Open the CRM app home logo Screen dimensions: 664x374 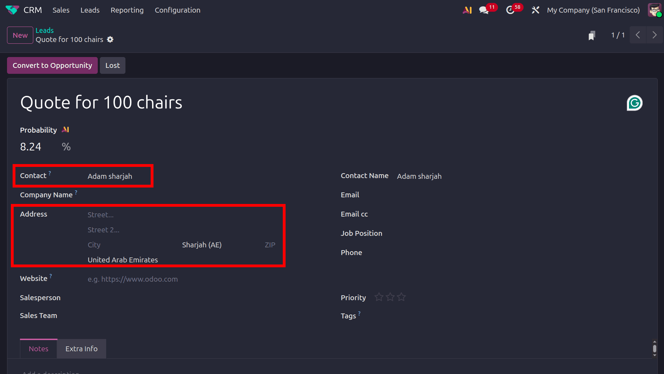click(12, 10)
